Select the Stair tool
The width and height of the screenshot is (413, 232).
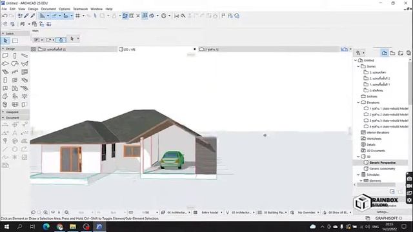tap(5, 72)
